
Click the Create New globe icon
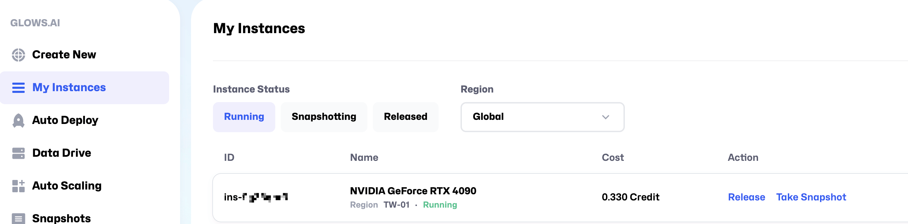[x=18, y=55]
